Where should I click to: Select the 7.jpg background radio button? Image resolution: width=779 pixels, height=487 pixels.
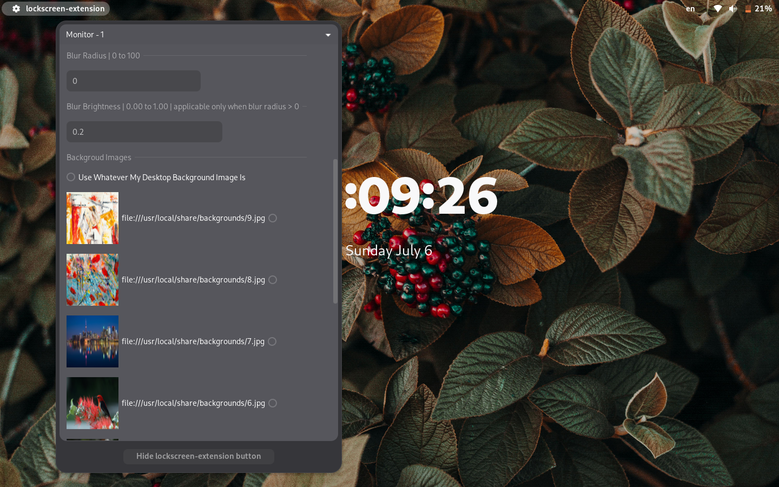(272, 341)
